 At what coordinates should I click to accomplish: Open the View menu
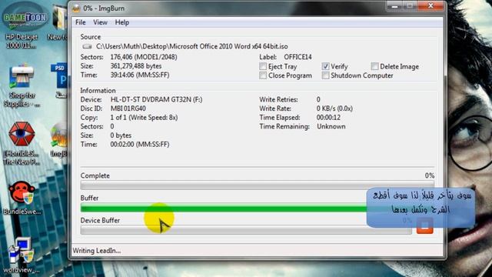(x=100, y=22)
